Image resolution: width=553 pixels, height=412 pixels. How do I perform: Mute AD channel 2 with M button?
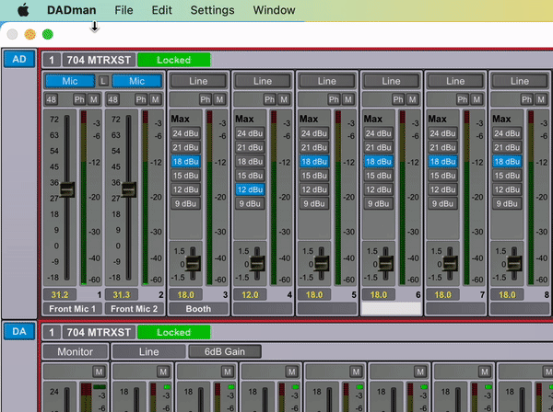click(x=156, y=99)
